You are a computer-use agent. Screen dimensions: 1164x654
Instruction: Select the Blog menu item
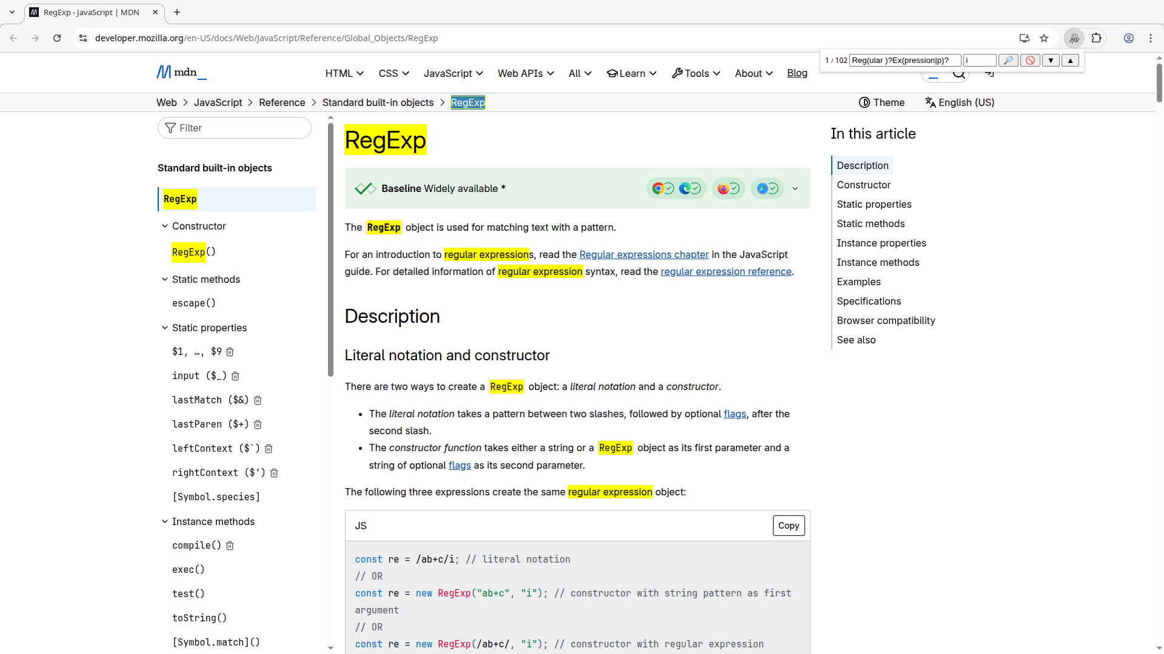click(x=797, y=73)
